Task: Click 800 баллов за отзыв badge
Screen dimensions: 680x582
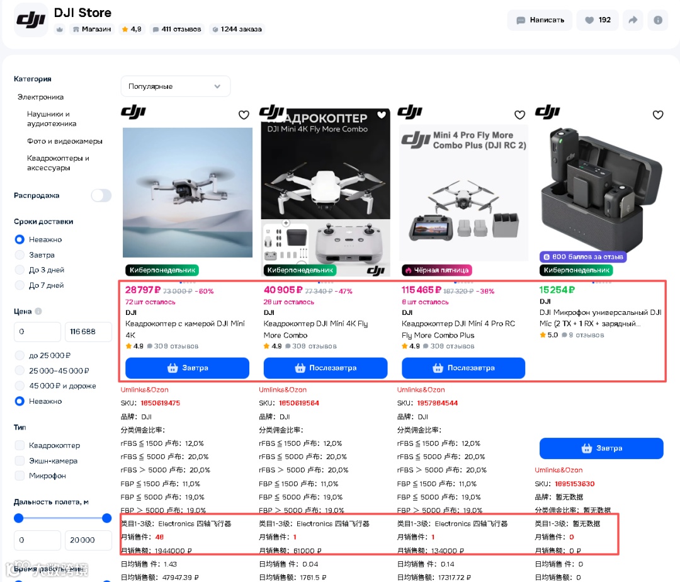Action: click(583, 257)
